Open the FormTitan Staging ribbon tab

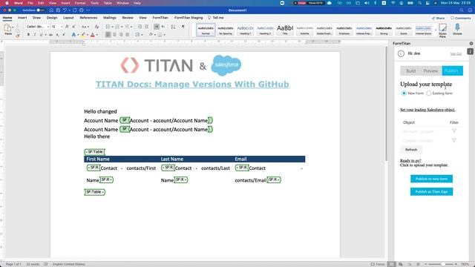(x=189, y=18)
